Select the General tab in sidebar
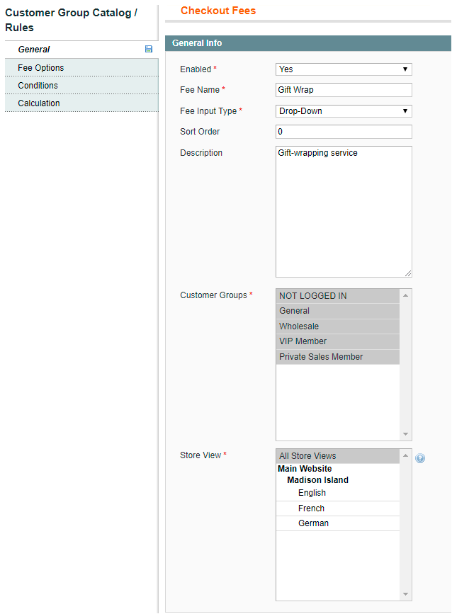The width and height of the screenshot is (452, 614). 34,50
